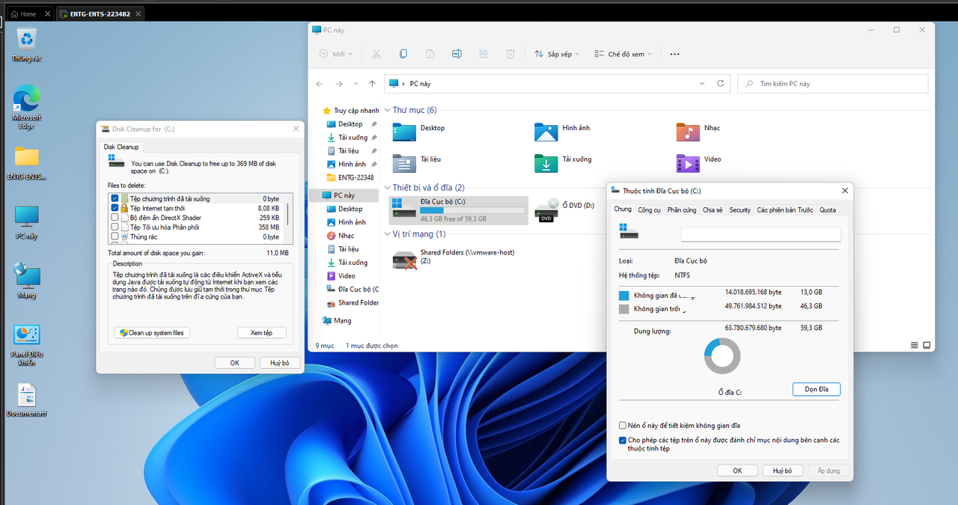Viewport: 958px width, 505px height.
Task: Select the Tải xuống folder under Thư mục
Action: click(564, 163)
